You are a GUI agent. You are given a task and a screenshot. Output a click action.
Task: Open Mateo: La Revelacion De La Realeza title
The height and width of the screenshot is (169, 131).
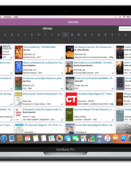click(43, 63)
